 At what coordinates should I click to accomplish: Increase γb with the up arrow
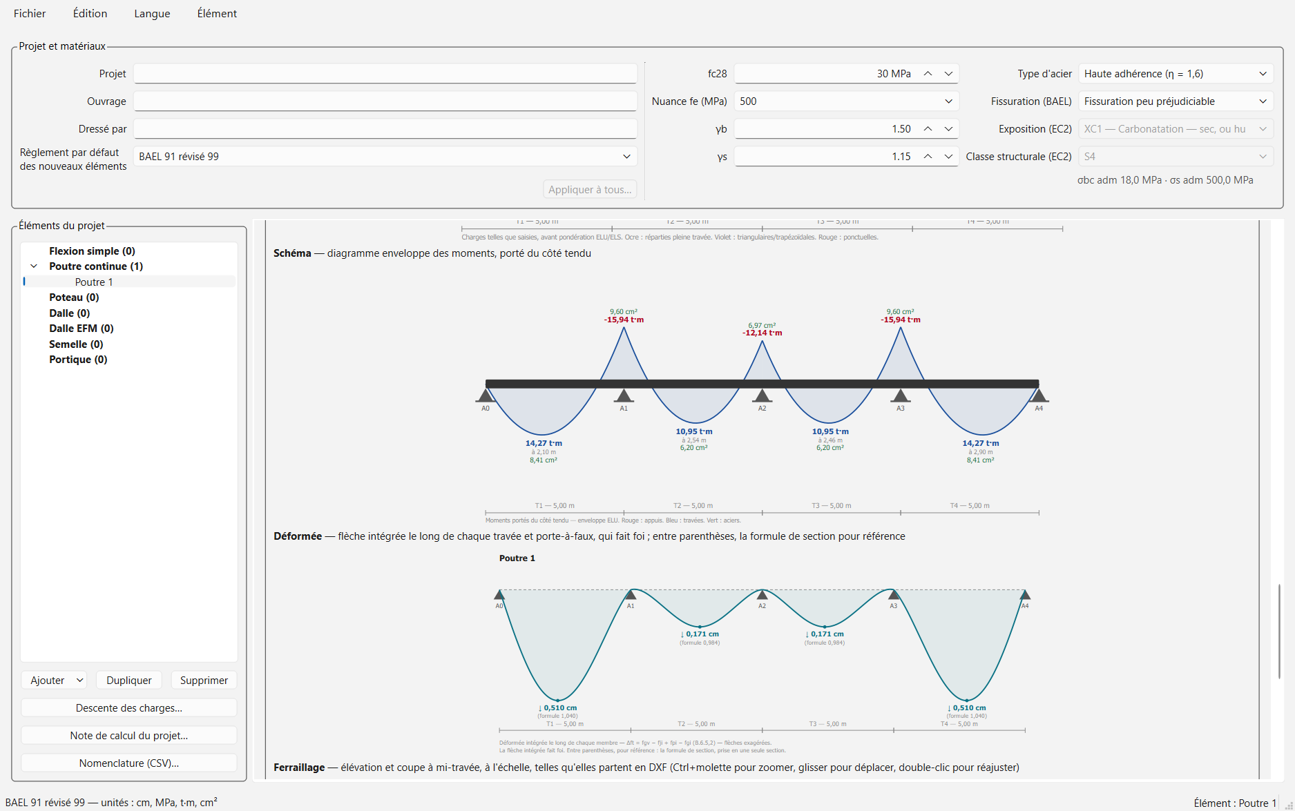(x=928, y=129)
